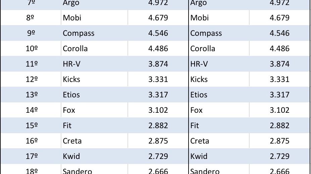Select the rightmost 2.729 value for Kwid
Screen dimensions: 311x174
coord(279,156)
